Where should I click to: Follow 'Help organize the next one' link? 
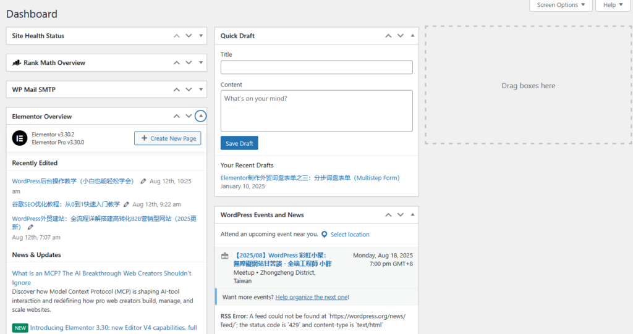(x=312, y=298)
